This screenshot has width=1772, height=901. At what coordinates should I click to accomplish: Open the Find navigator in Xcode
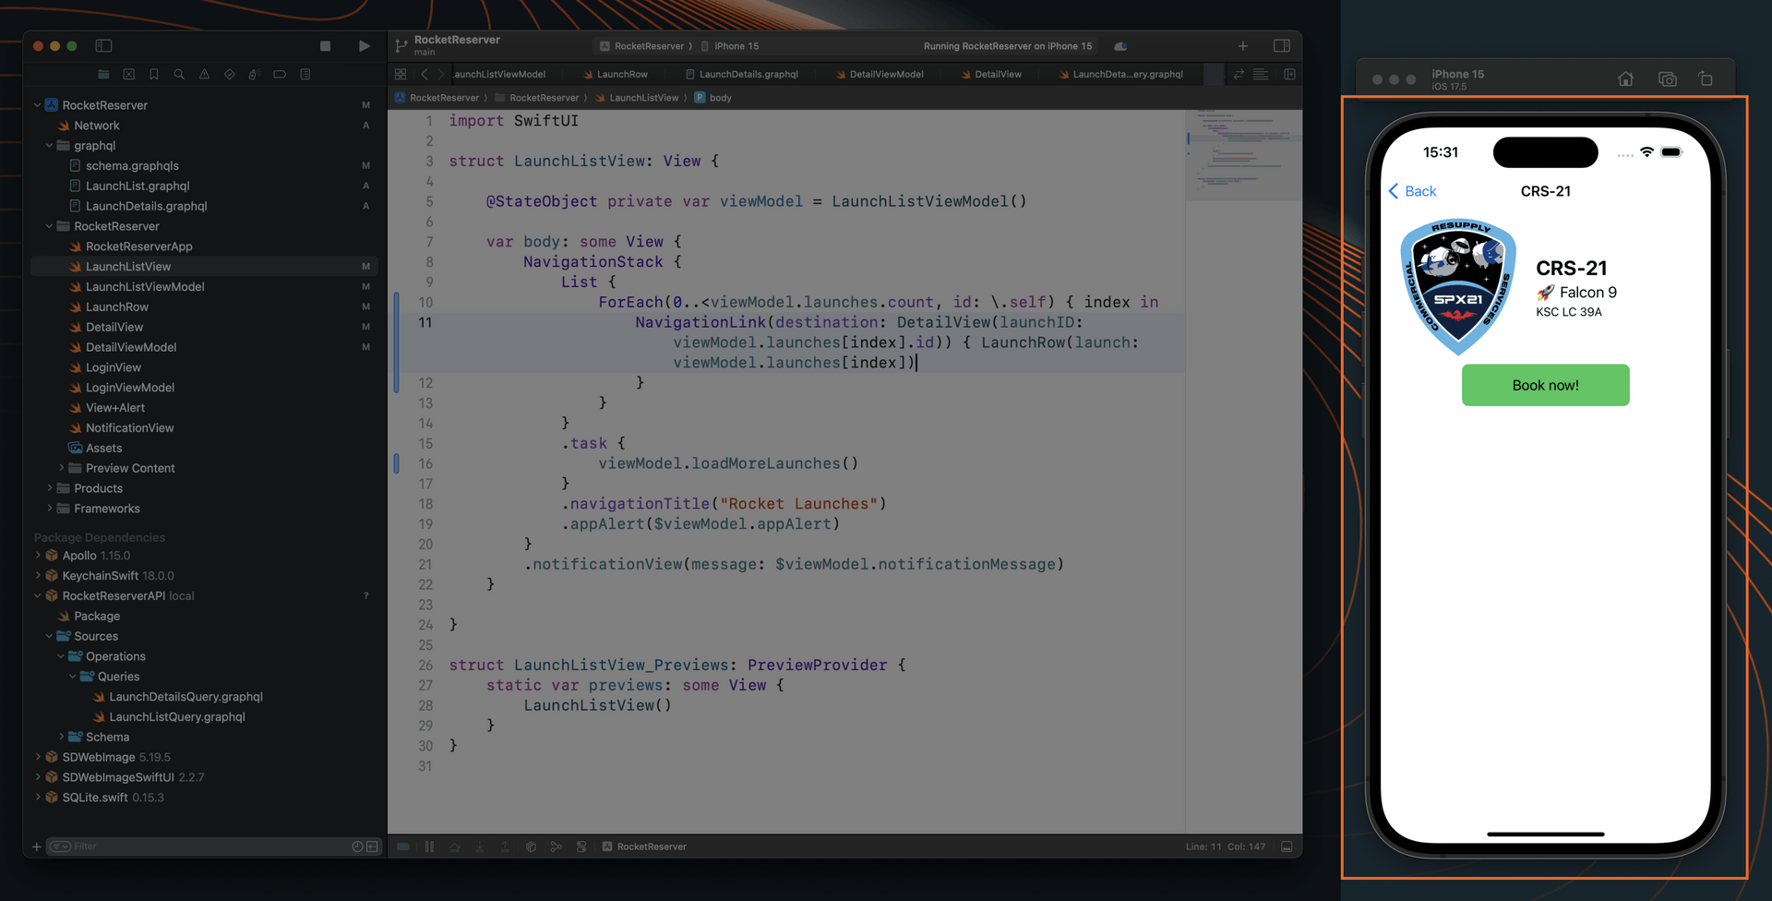179,74
